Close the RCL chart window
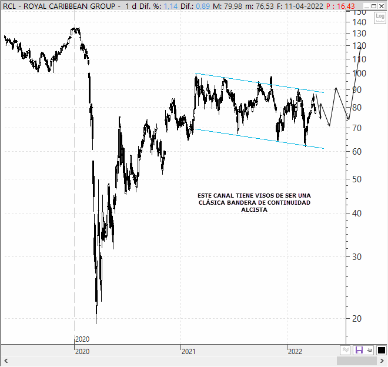This screenshot has width=388, height=367. coord(382,6)
